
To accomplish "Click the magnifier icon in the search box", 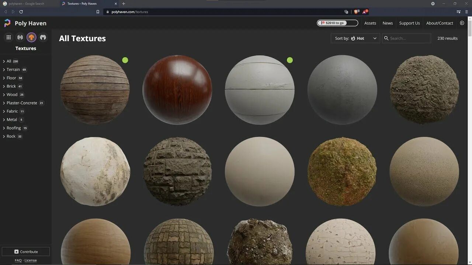I will [386, 38].
